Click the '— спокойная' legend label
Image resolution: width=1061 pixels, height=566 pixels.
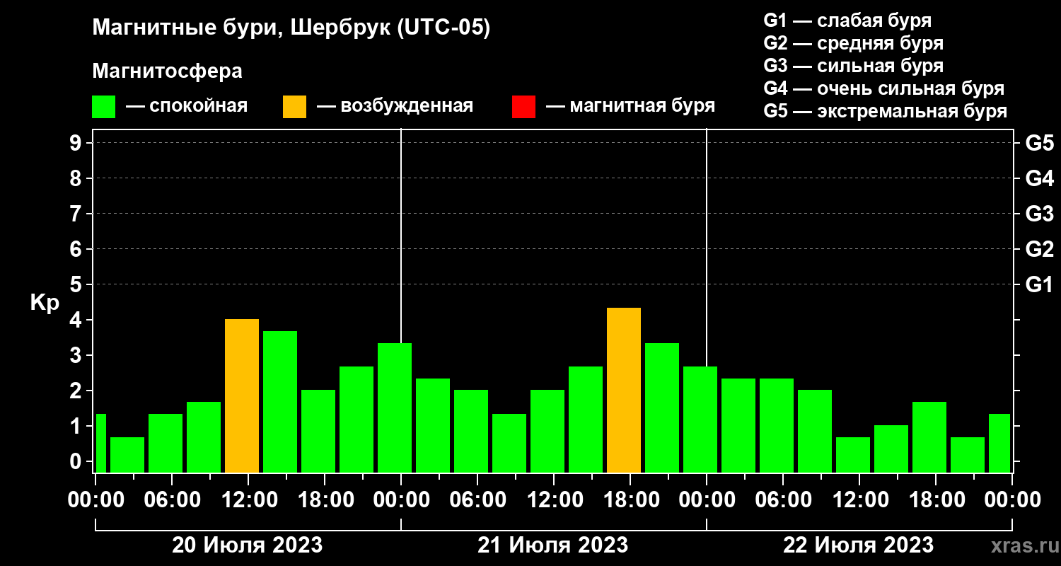point(187,106)
